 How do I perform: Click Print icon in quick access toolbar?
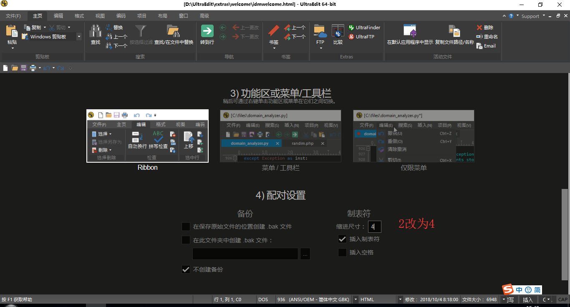[33, 68]
